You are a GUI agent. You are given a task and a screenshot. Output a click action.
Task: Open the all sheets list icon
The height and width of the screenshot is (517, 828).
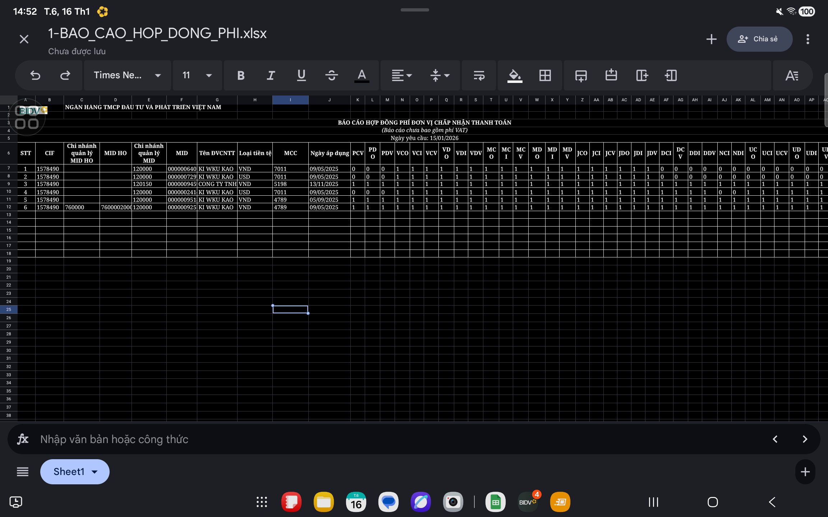point(23,472)
